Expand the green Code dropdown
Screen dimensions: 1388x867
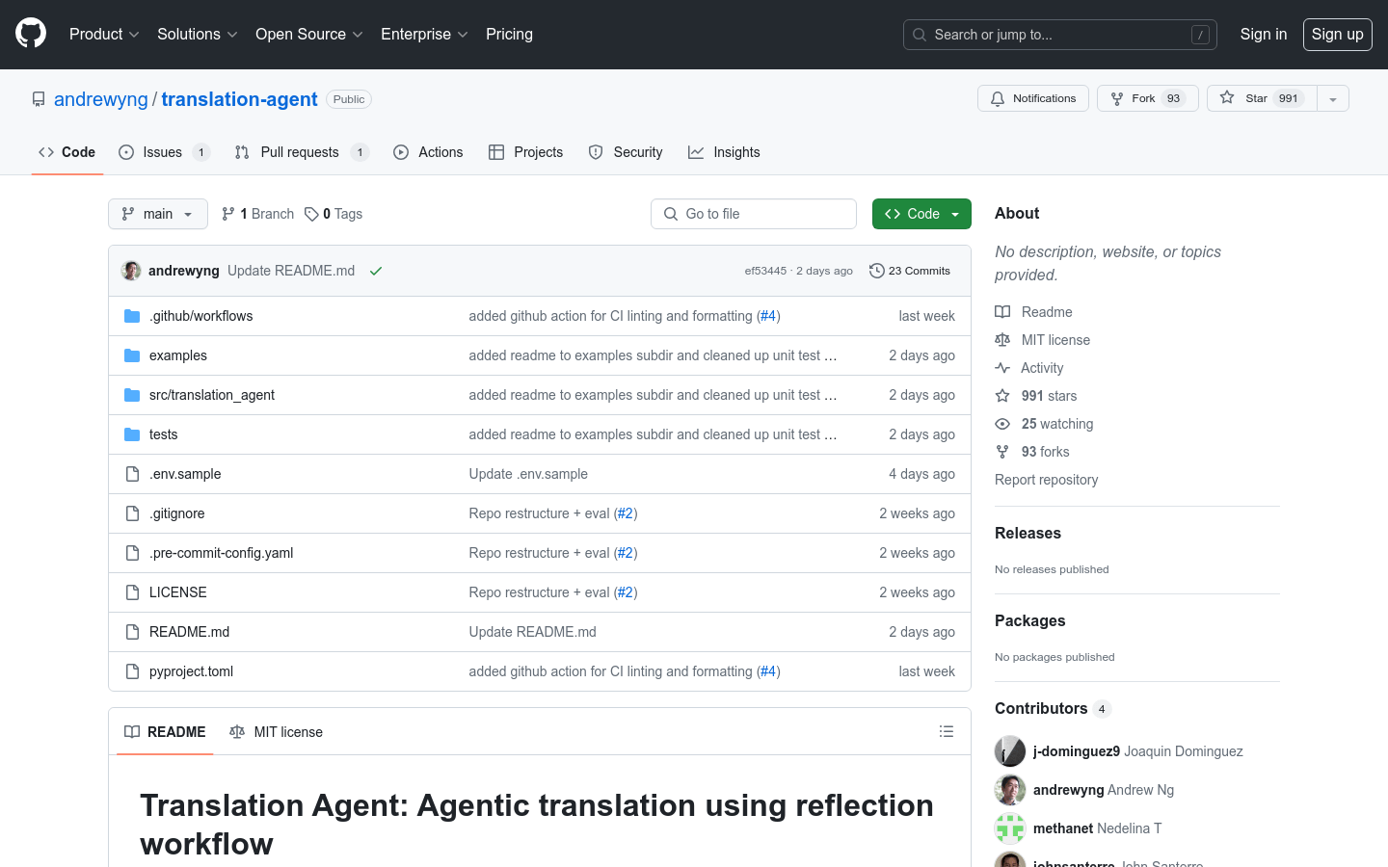(x=921, y=214)
